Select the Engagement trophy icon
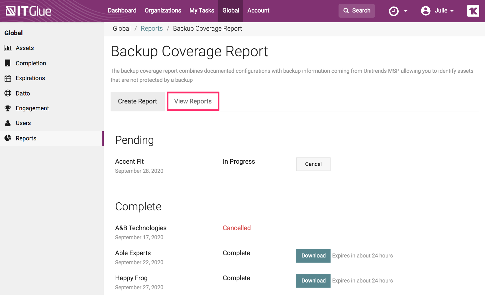This screenshot has height=295, width=485. 8,108
